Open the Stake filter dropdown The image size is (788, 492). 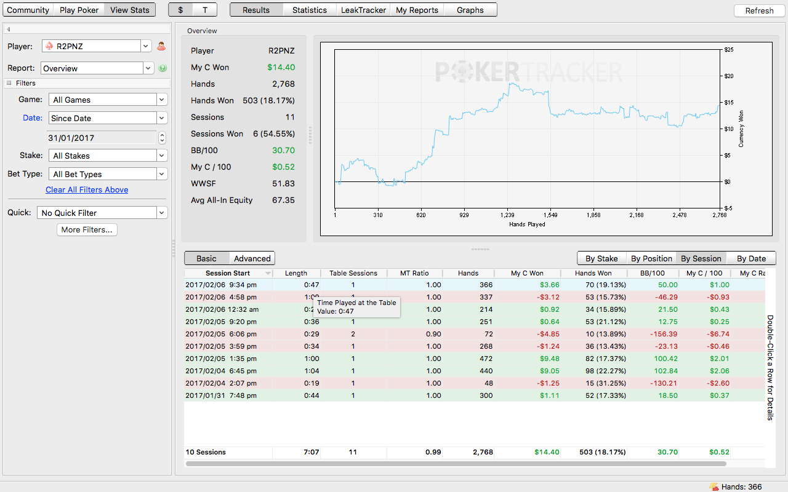[108, 156]
